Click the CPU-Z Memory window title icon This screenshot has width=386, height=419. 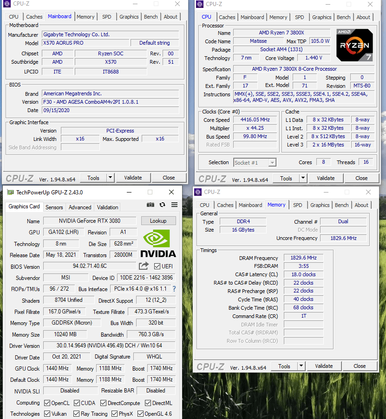click(198, 192)
